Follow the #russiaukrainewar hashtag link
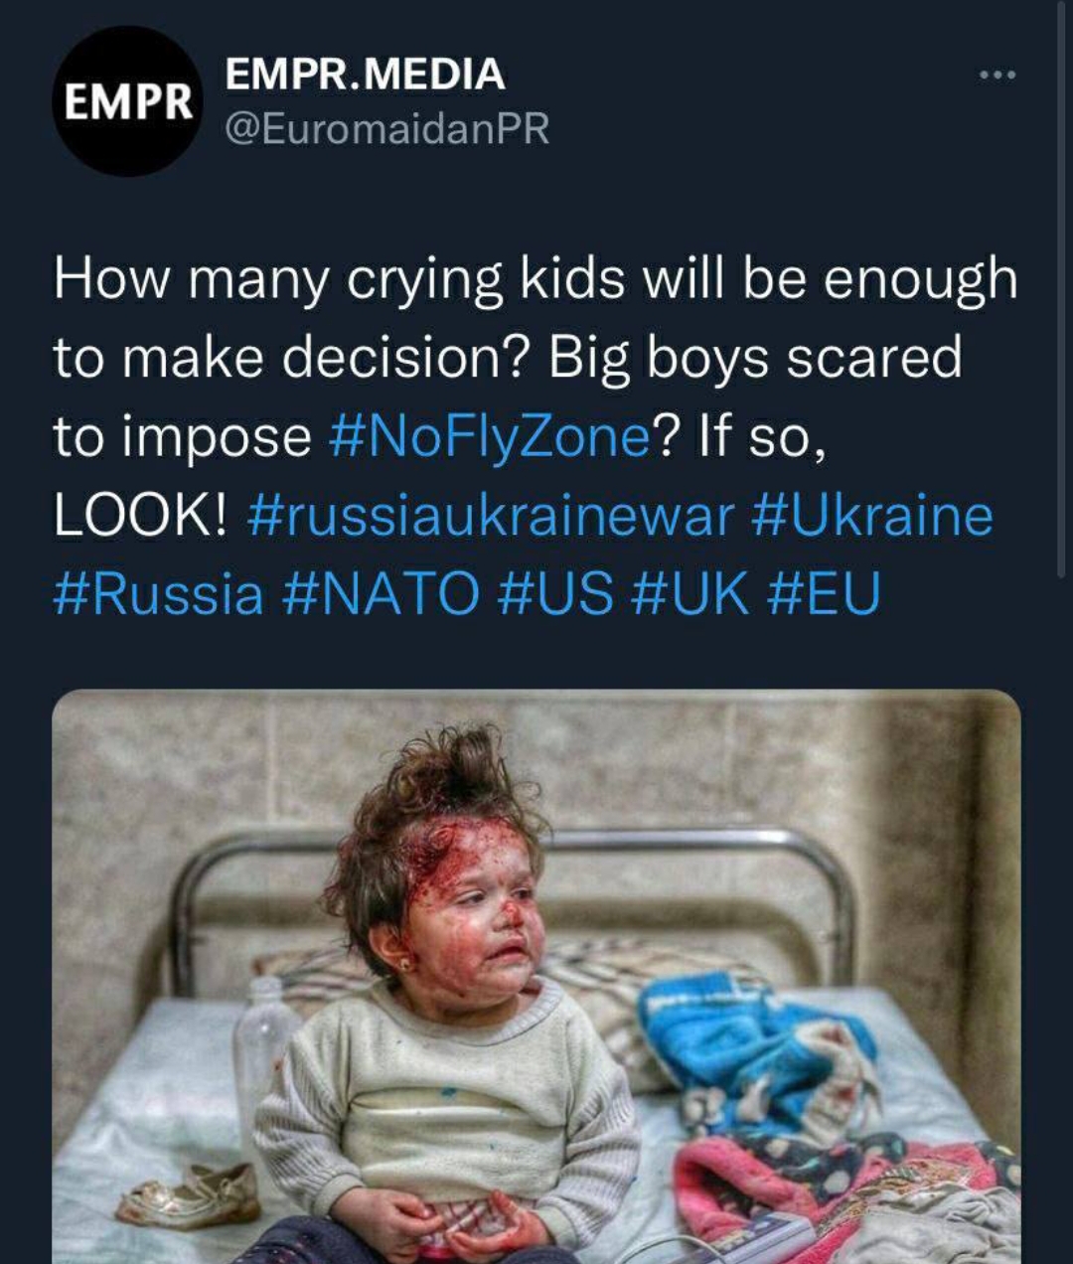The width and height of the screenshot is (1073, 1264). 491,516
